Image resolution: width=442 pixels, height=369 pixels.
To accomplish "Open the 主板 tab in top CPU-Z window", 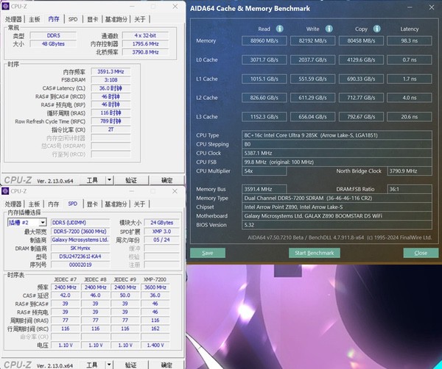I will pyautogui.click(x=35, y=19).
